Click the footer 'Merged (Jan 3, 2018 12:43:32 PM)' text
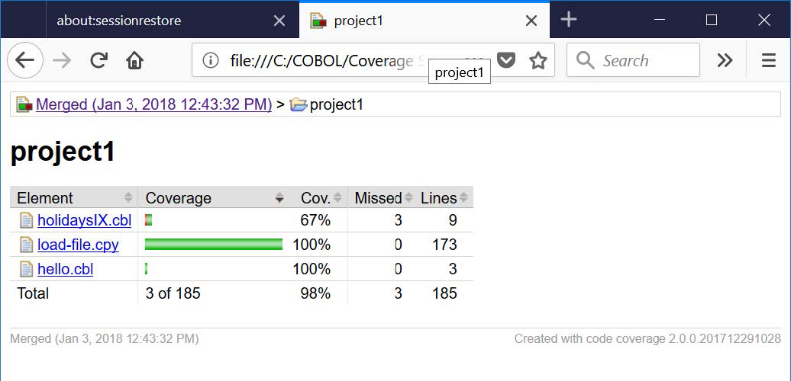The image size is (791, 381). [x=105, y=339]
